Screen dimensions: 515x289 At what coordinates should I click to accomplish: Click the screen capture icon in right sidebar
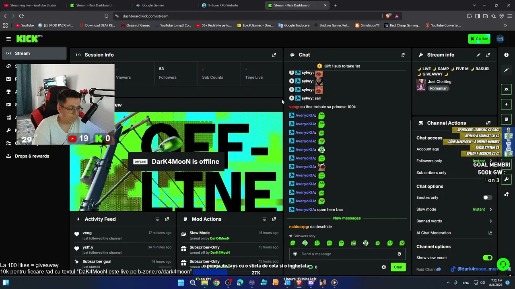(506, 89)
